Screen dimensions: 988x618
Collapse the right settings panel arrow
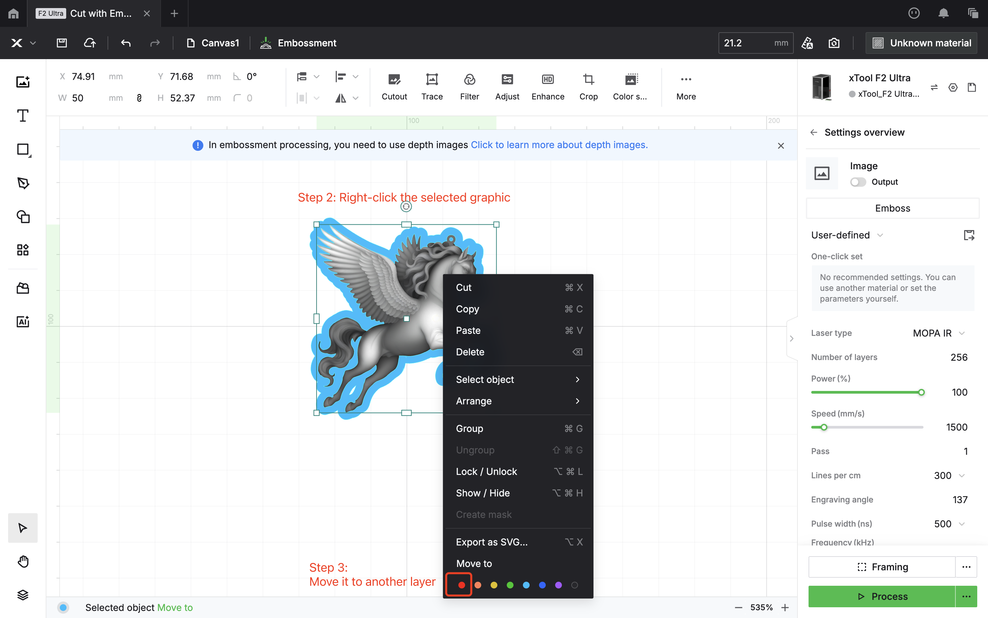tap(792, 339)
